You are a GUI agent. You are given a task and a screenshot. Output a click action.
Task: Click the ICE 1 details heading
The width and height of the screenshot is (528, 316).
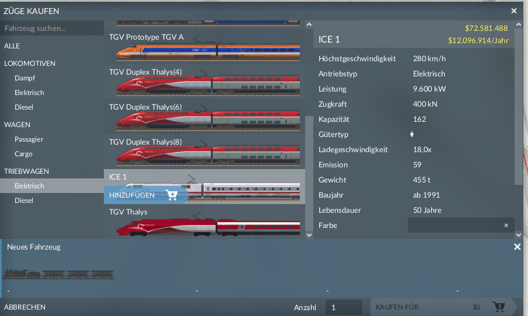[x=329, y=40]
